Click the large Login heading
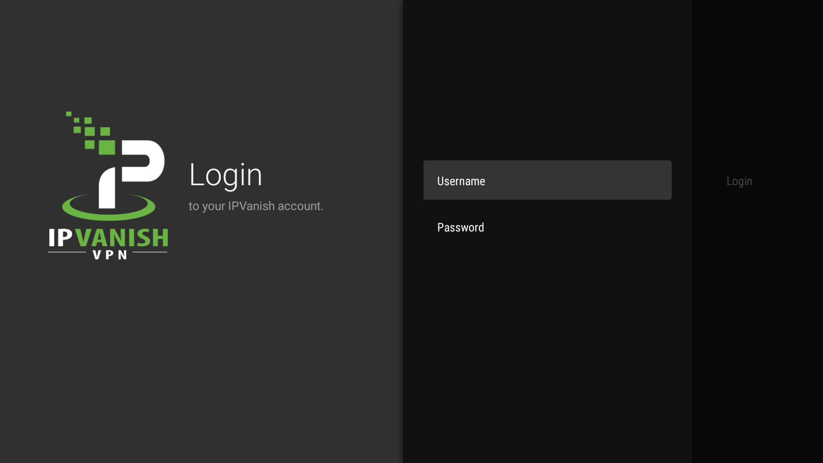The image size is (823, 463). point(225,175)
